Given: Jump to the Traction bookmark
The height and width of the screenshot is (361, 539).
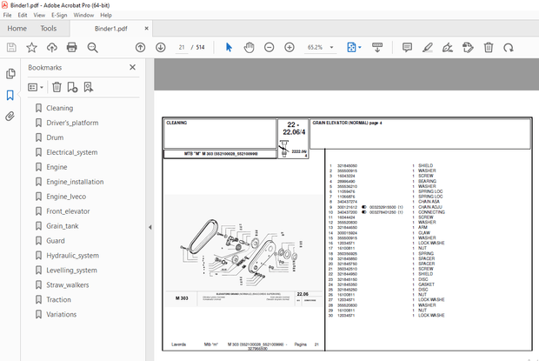Looking at the screenshot, I should [58, 300].
